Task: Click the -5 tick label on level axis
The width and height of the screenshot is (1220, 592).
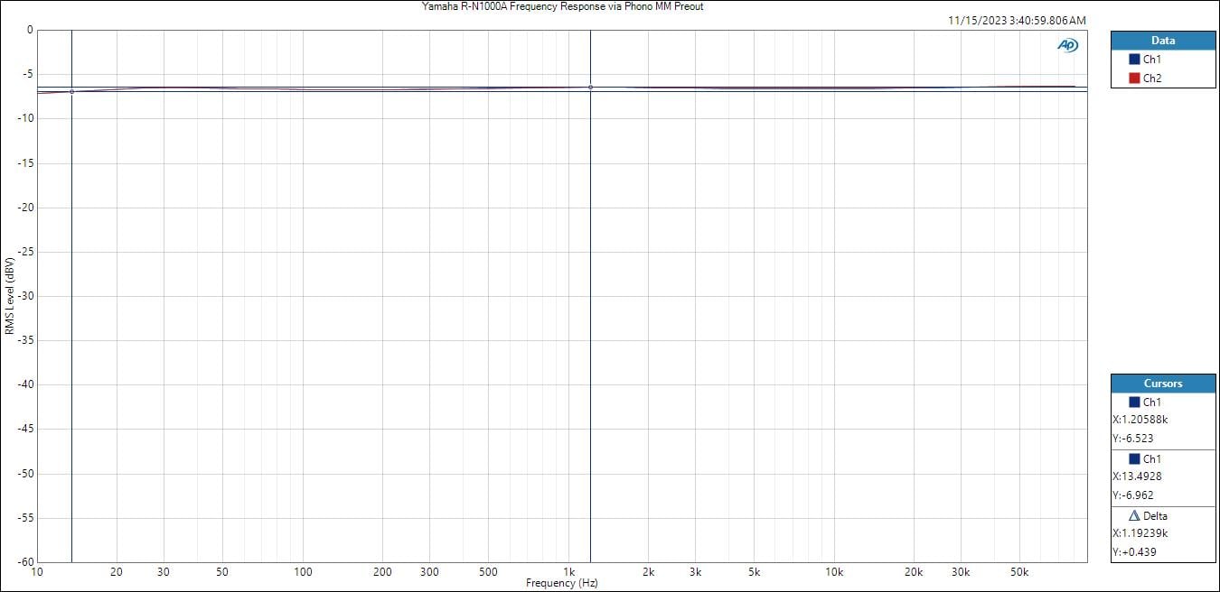Action: point(27,75)
